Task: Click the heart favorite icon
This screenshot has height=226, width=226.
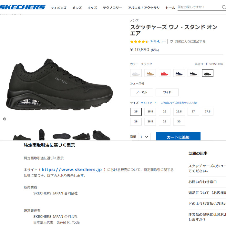Action: point(171,42)
